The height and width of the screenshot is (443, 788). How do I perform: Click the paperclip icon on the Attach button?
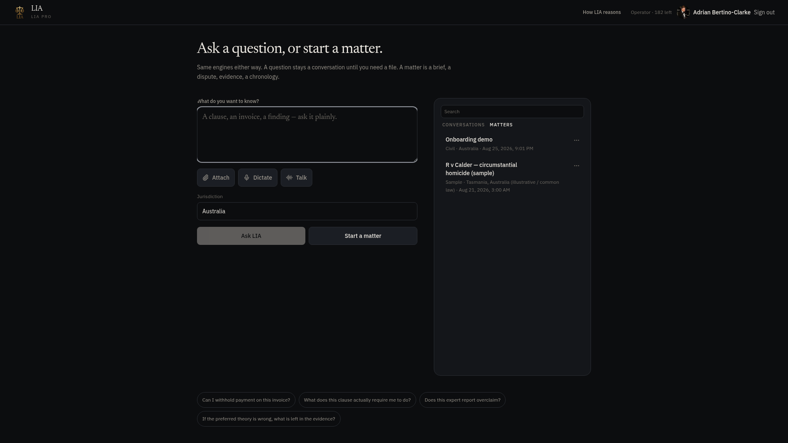point(206,178)
